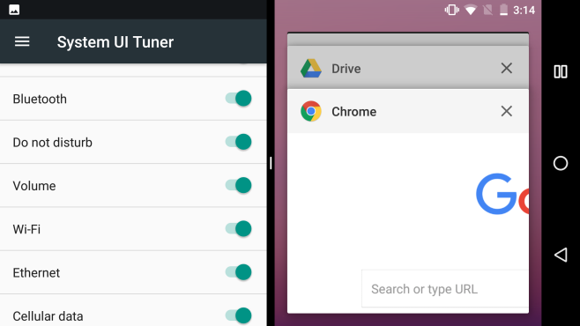This screenshot has height=326, width=580.
Task: Toggle the Do not disturb switch
Action: [x=239, y=142]
